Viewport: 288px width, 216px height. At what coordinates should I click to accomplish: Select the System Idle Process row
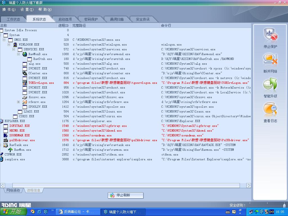pyautogui.click(x=126, y=30)
